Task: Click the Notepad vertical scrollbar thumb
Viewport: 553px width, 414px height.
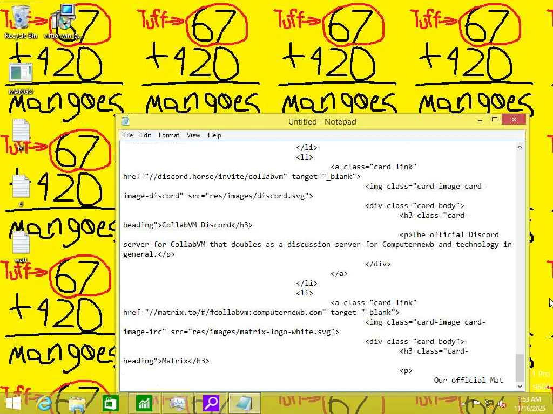Action: pyautogui.click(x=520, y=368)
